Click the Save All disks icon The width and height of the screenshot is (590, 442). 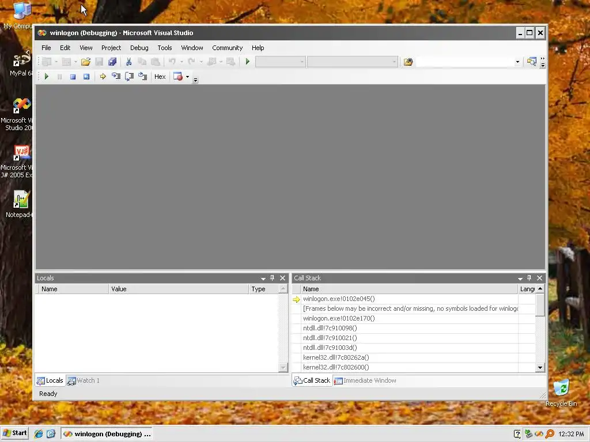click(112, 62)
